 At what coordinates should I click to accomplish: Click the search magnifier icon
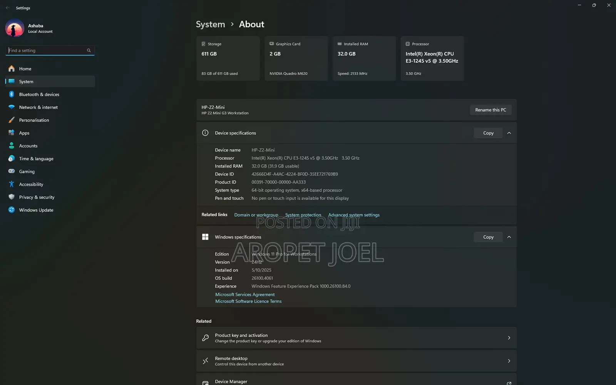pyautogui.click(x=89, y=50)
